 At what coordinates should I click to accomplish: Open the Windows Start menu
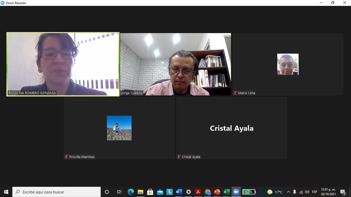tap(6, 192)
